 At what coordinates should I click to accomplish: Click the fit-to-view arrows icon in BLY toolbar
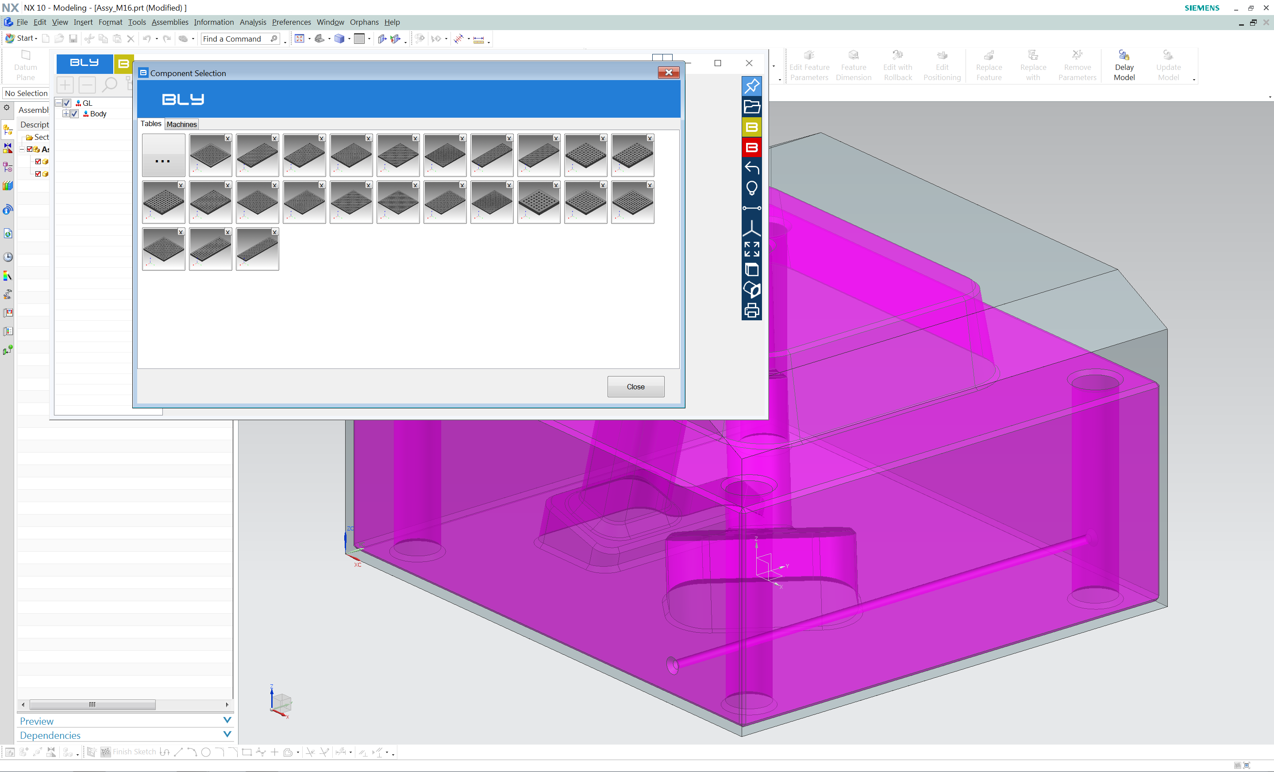[x=751, y=249]
